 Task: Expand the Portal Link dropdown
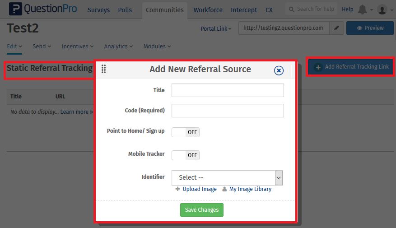[216, 28]
